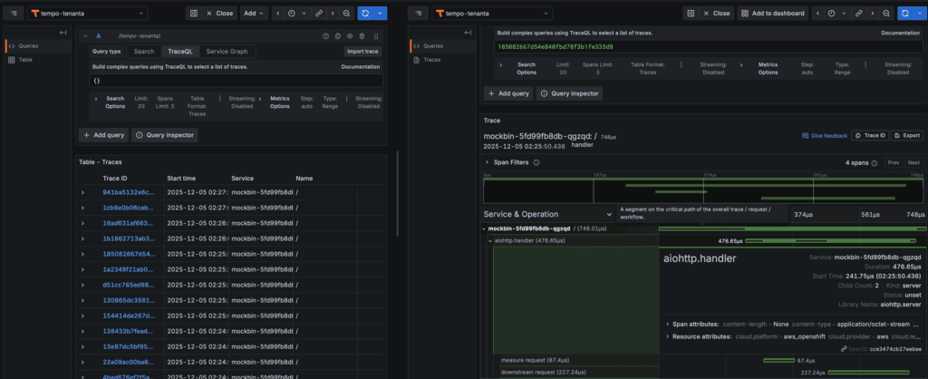Open Documentation link in left pane

[361, 67]
